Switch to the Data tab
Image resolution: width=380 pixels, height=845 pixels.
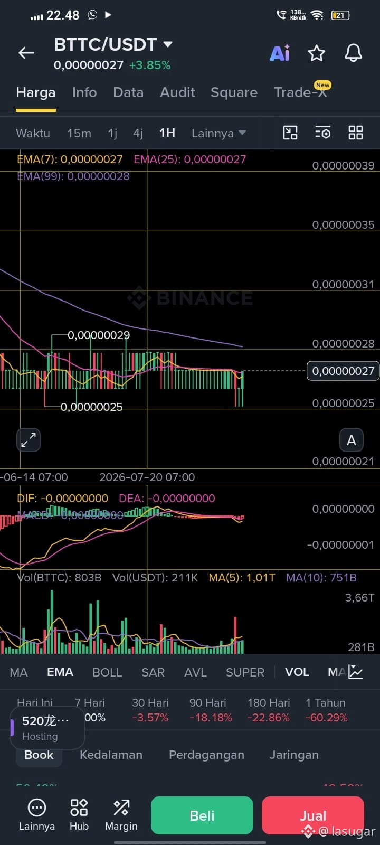[128, 92]
